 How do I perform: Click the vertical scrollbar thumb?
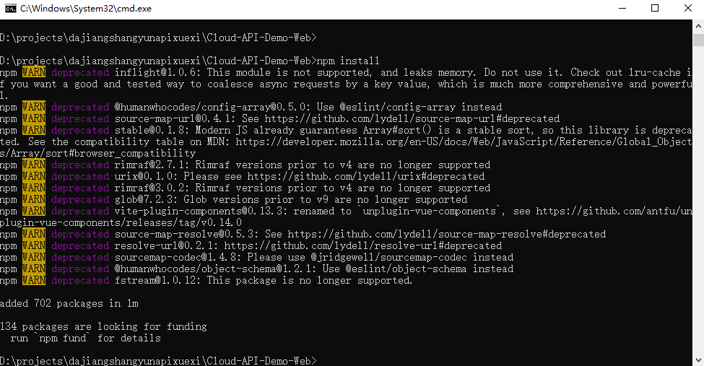click(699, 40)
